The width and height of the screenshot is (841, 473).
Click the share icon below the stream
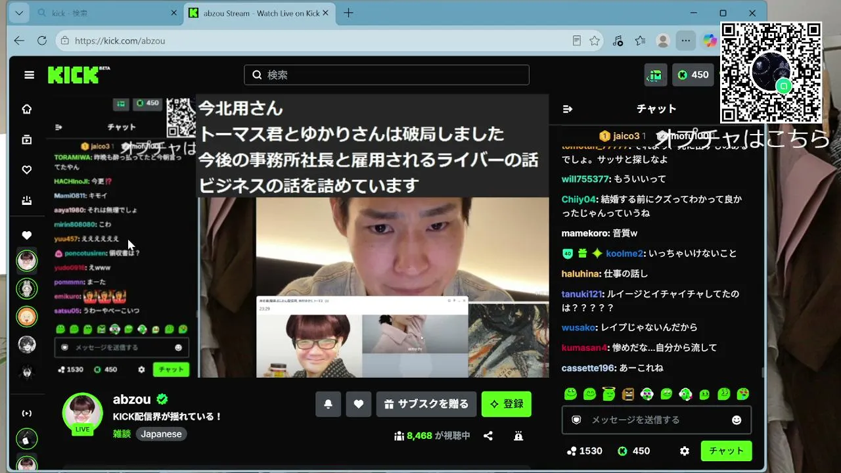coord(488,436)
